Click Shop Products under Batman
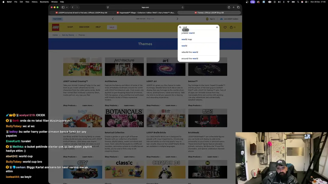 pyautogui.click(x=195, y=106)
